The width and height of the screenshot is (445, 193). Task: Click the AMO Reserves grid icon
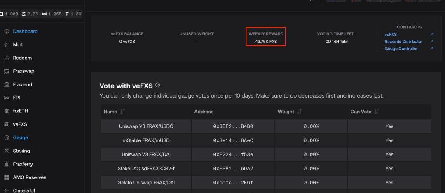[x=7, y=177]
